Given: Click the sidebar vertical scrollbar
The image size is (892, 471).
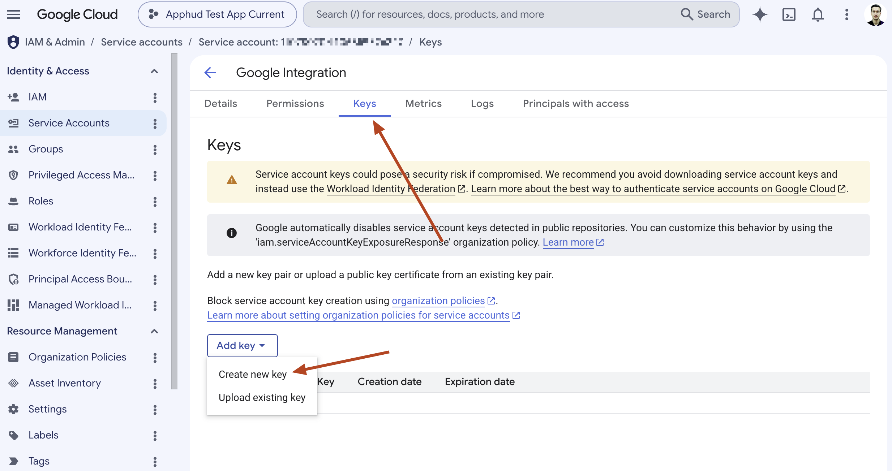Looking at the screenshot, I should click(174, 221).
